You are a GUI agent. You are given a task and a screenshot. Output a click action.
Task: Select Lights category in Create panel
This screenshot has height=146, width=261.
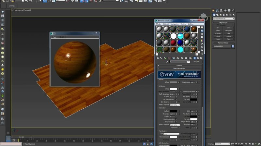coord(221,15)
